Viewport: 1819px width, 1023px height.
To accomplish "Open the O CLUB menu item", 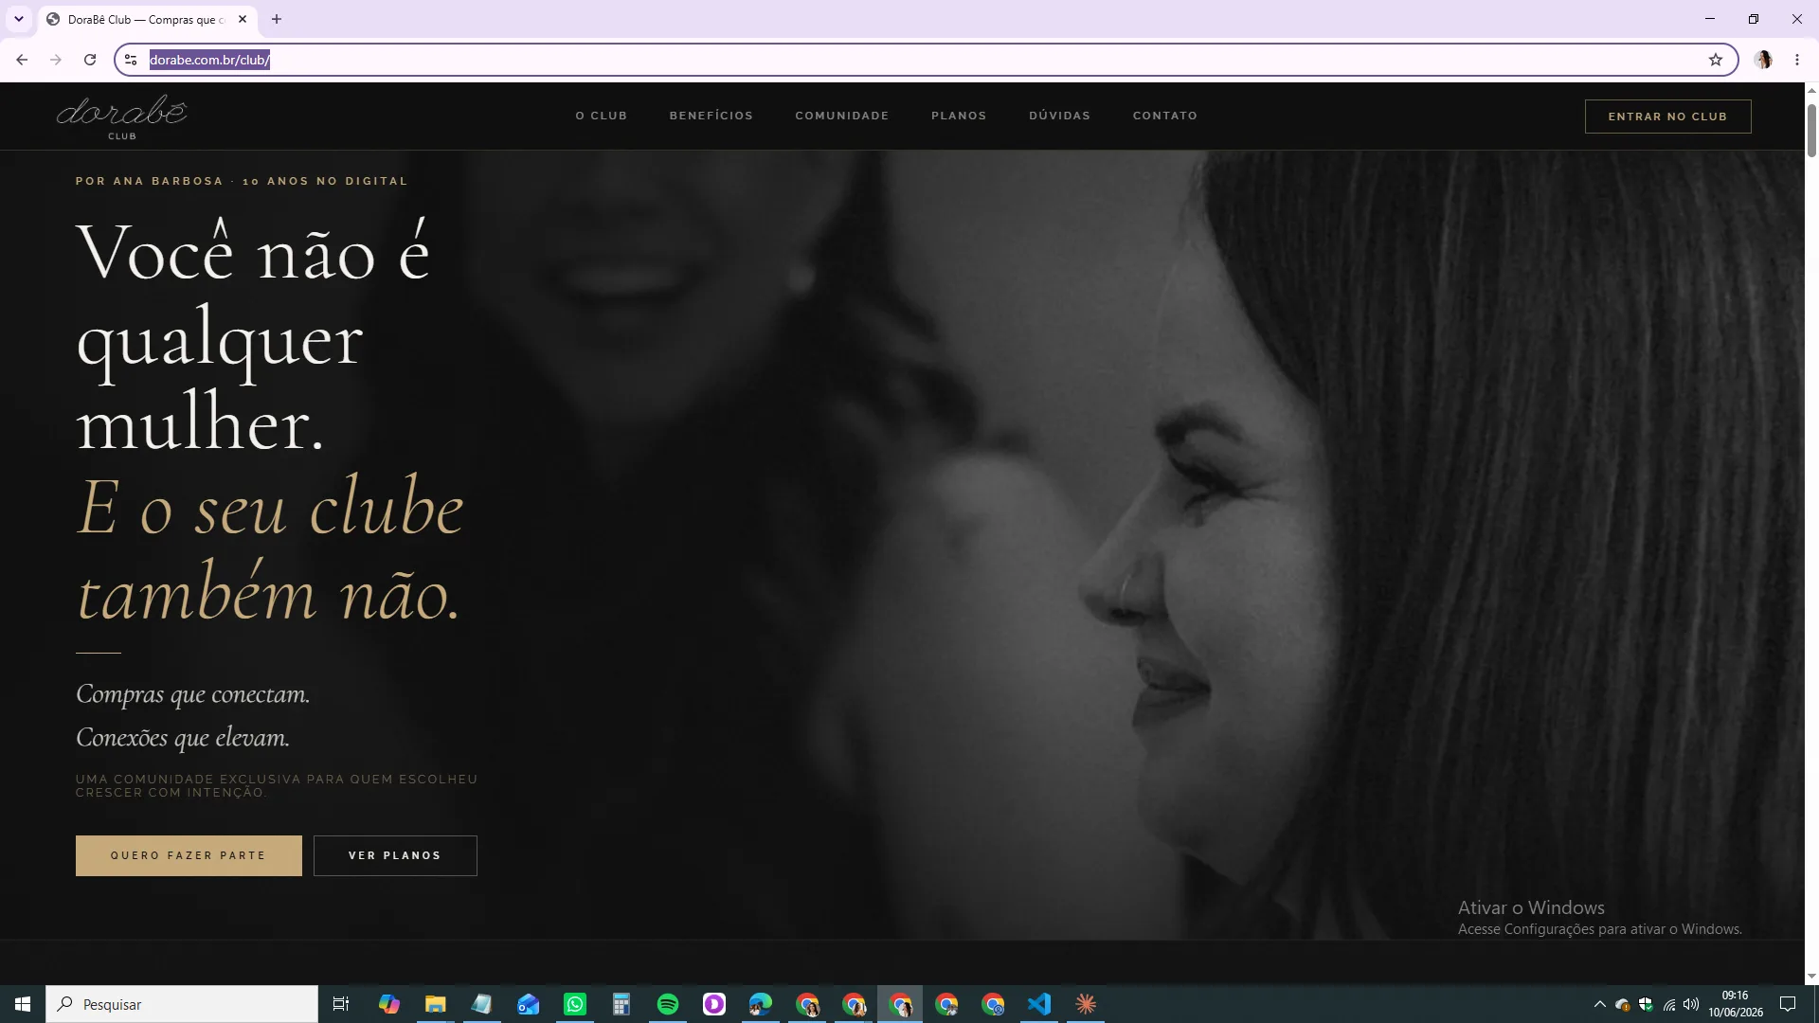I will point(602,116).
